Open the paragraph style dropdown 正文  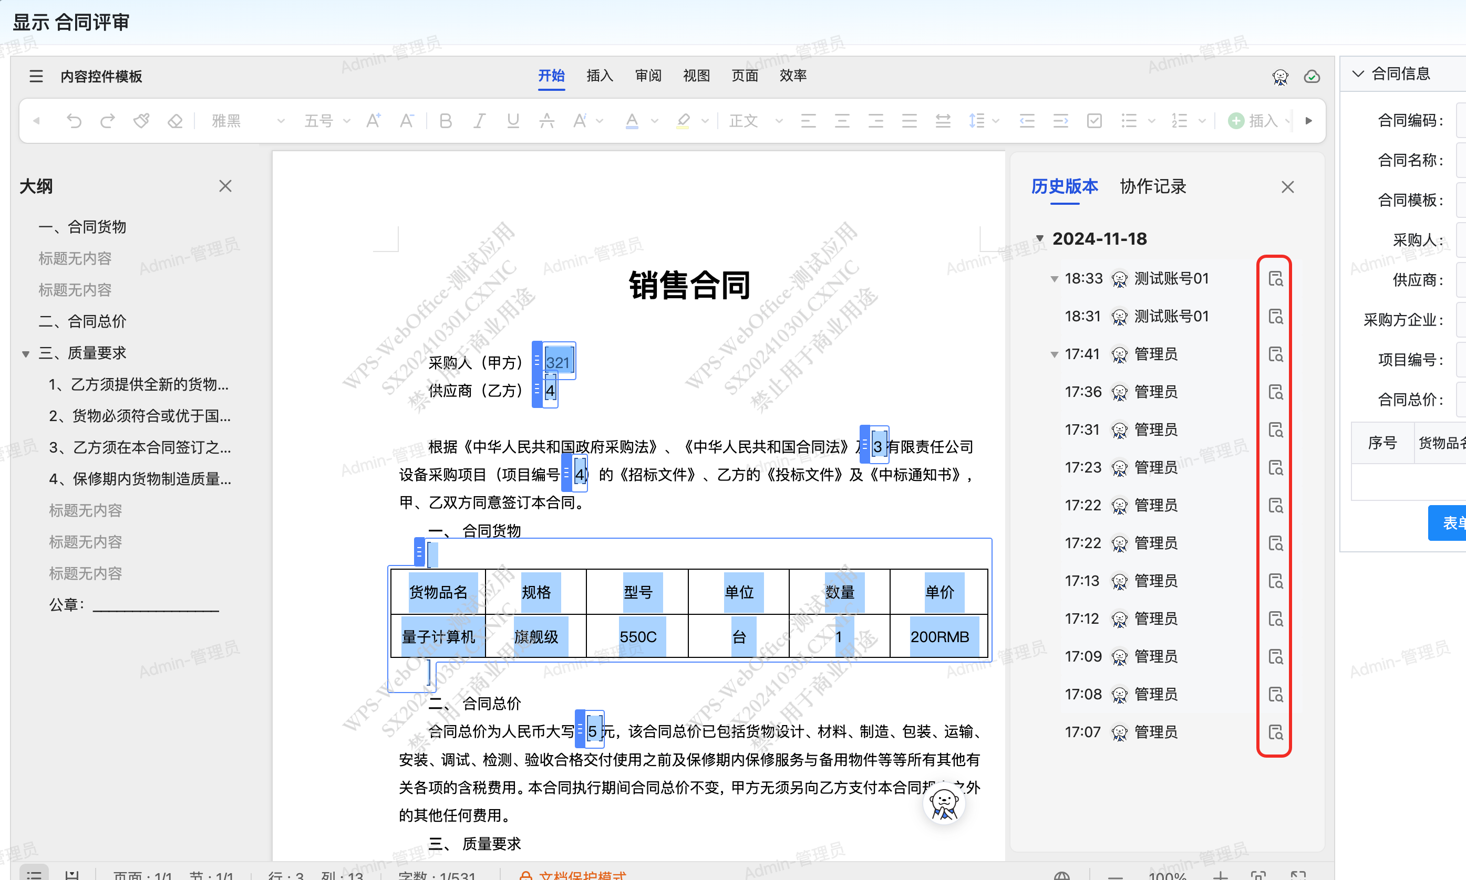pyautogui.click(x=757, y=121)
